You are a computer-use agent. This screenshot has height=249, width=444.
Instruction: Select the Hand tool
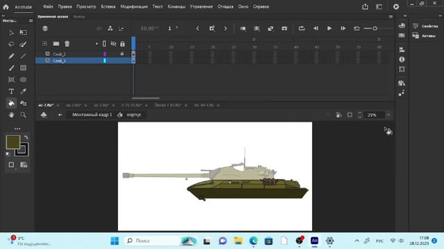pos(11,115)
